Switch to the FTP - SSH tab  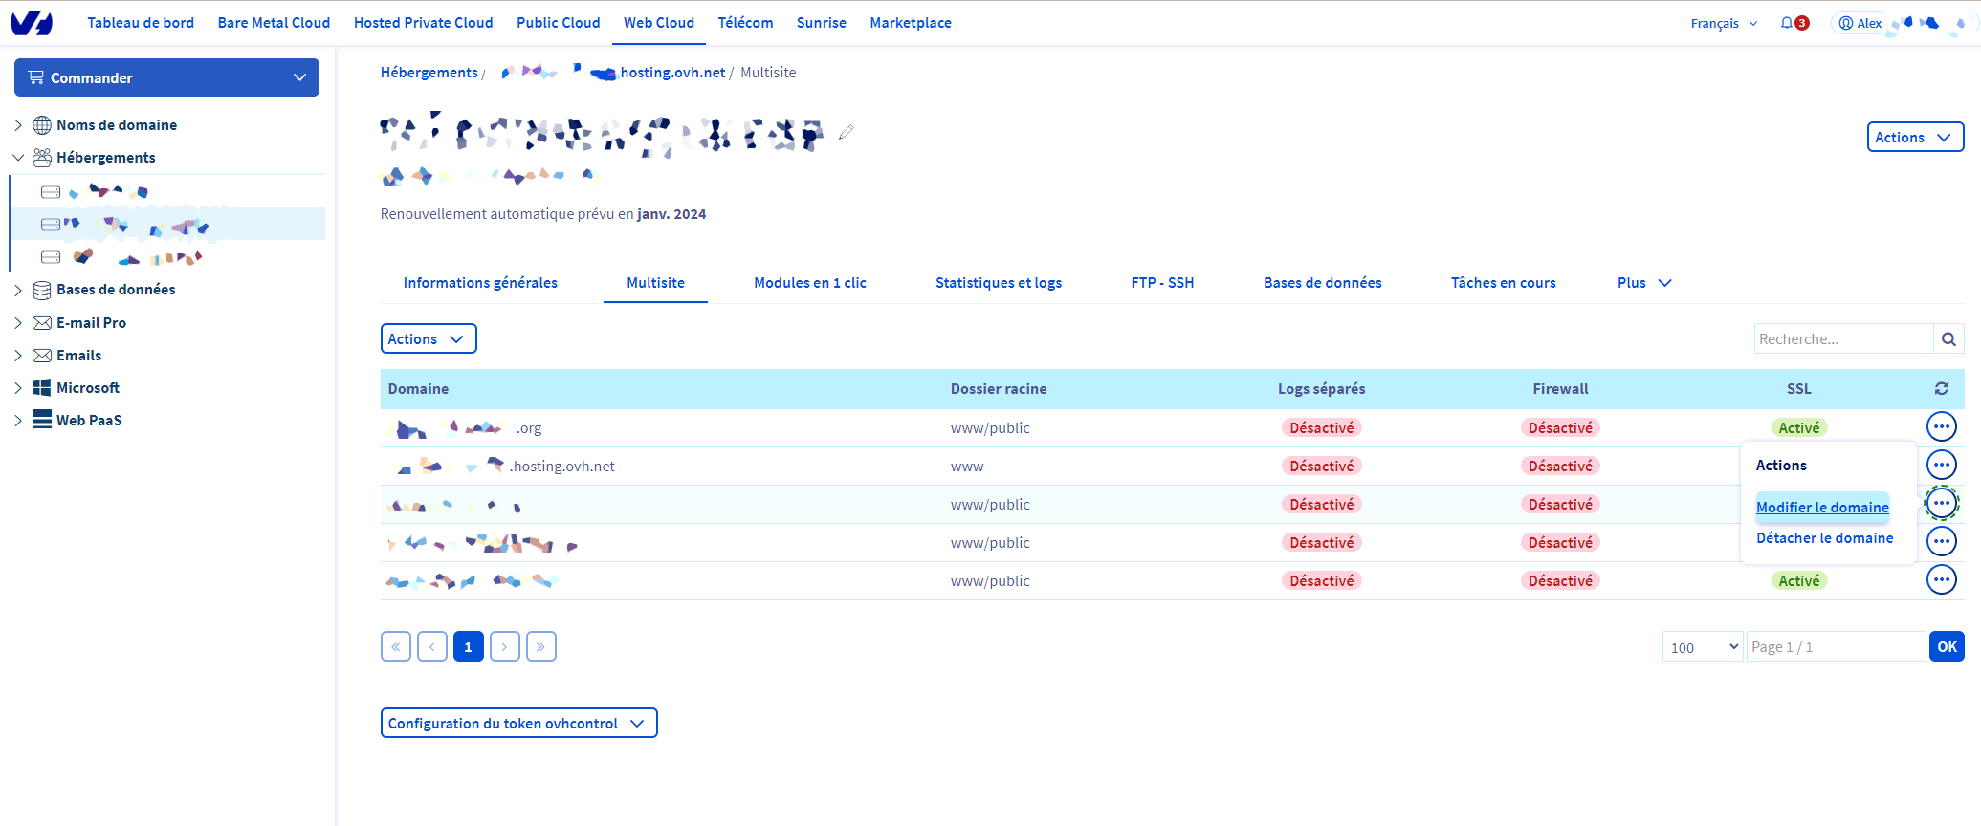[1162, 283]
